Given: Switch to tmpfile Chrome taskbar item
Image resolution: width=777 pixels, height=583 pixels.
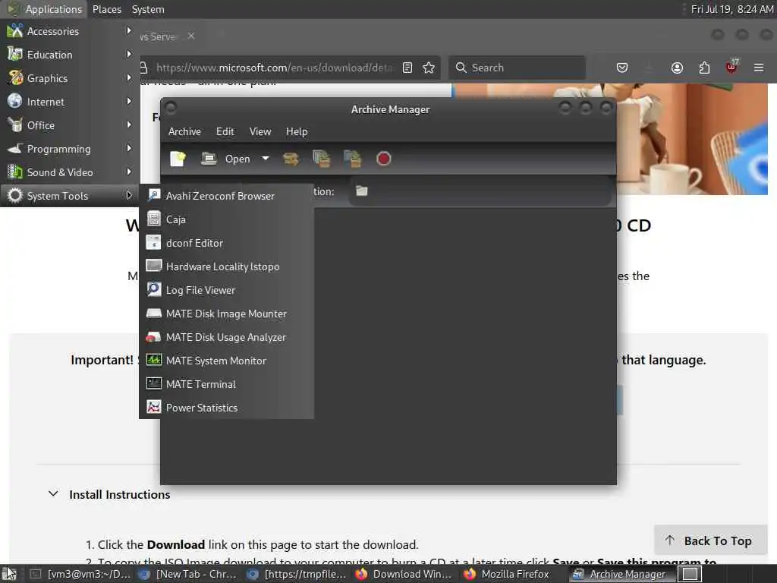Looking at the screenshot, I should (x=297, y=574).
